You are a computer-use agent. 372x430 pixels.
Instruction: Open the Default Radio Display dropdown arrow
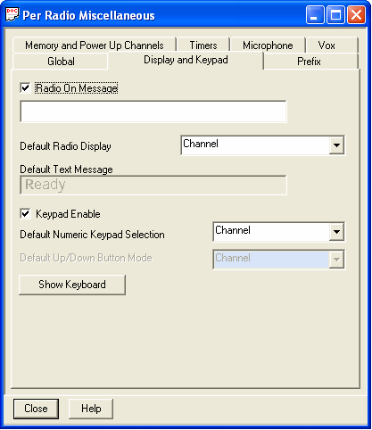point(336,145)
